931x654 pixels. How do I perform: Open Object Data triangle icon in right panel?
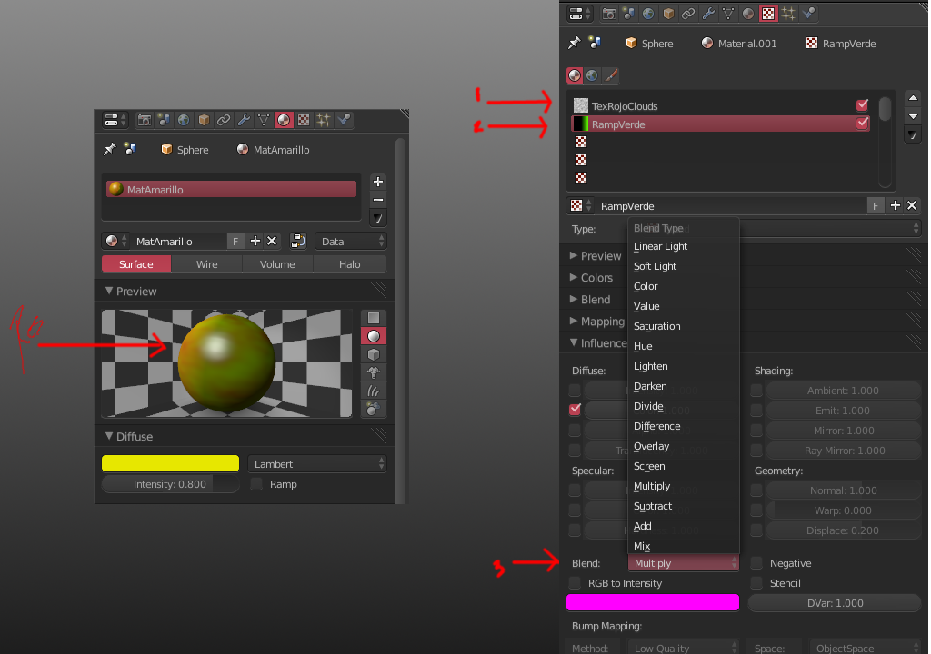(x=728, y=14)
